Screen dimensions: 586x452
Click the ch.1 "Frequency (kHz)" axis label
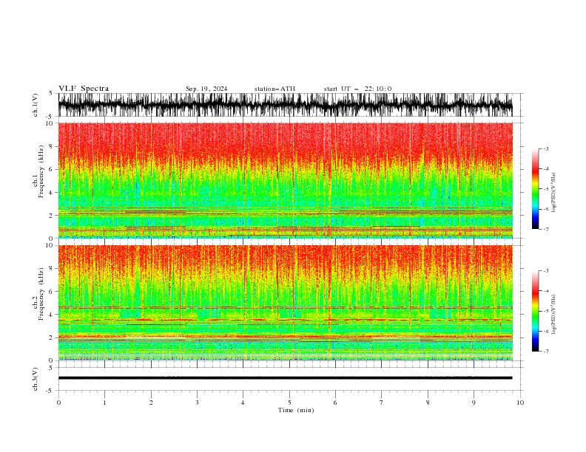click(41, 171)
